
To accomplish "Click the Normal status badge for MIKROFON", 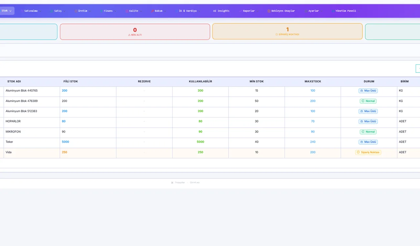I will point(368,132).
